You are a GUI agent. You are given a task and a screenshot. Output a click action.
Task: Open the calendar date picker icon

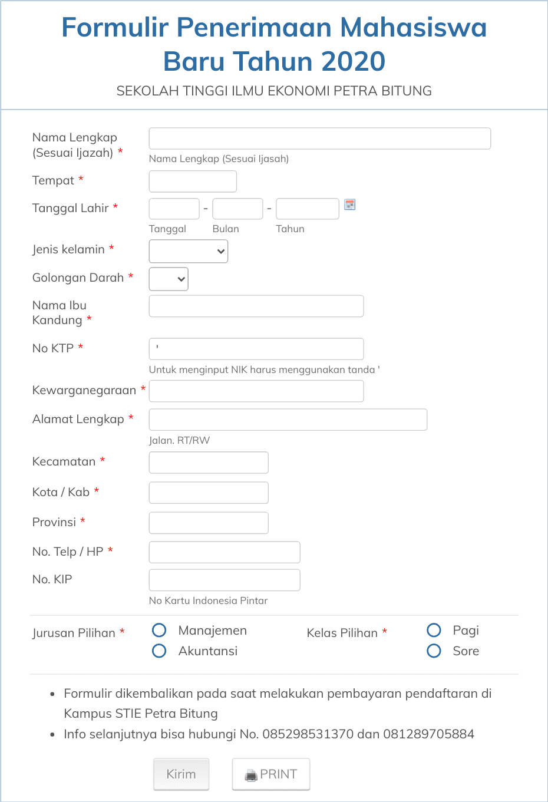point(349,203)
